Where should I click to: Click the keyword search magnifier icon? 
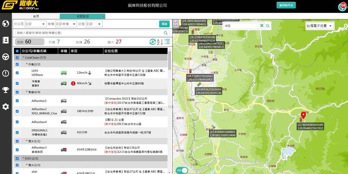pos(166,33)
